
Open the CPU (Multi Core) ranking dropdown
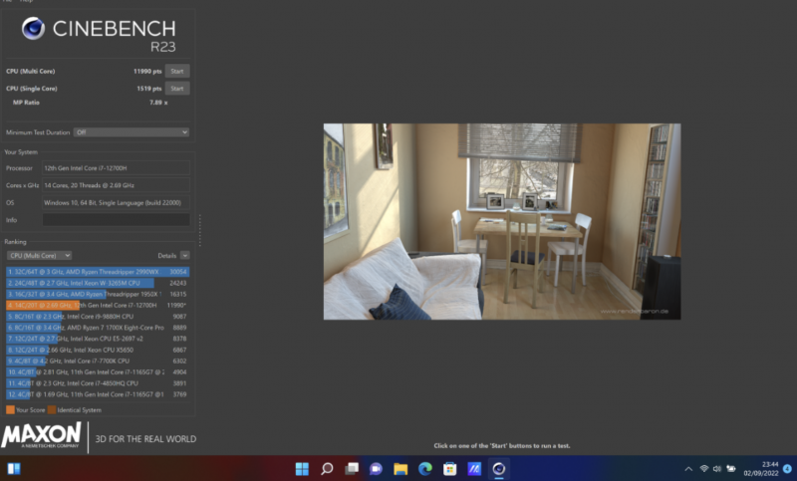[39, 256]
